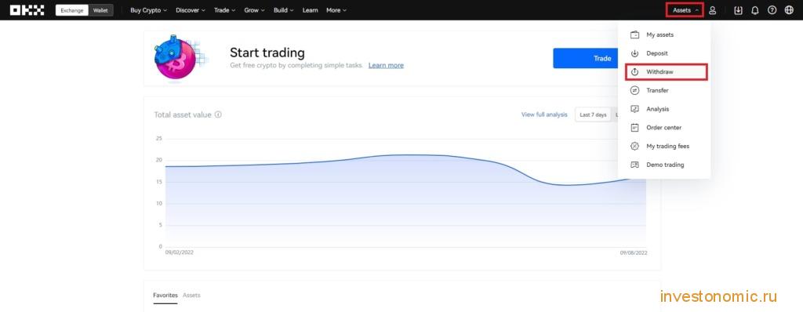Expand the Buy Crypto dropdown
Image resolution: width=803 pixels, height=312 pixels.
pyautogui.click(x=148, y=10)
